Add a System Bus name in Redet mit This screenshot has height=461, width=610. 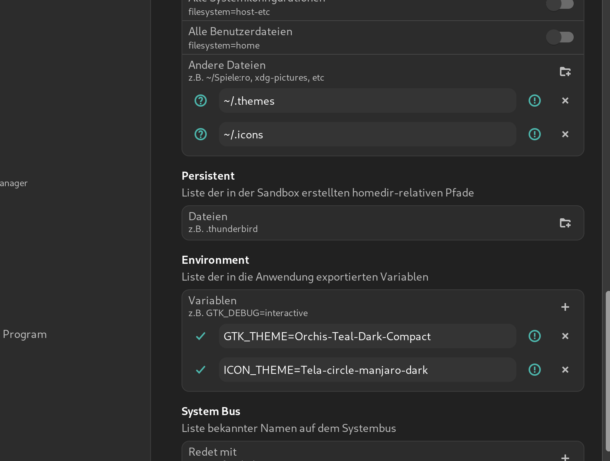click(x=565, y=457)
